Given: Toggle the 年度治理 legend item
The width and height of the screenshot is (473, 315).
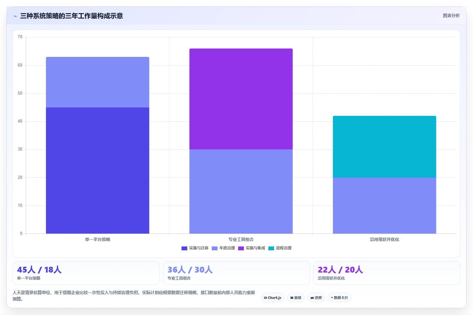Looking at the screenshot, I should tap(223, 248).
